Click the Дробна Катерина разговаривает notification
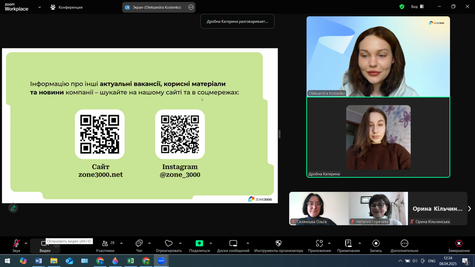Image resolution: width=475 pixels, height=267 pixels. coord(237,21)
